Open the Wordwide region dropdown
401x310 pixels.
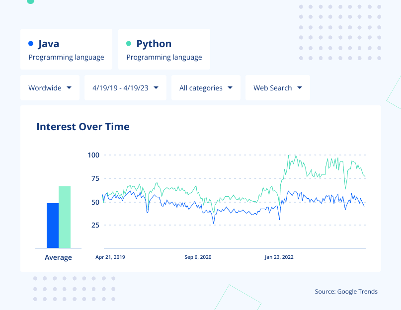click(50, 87)
